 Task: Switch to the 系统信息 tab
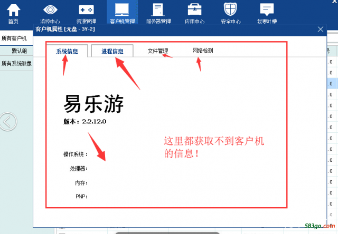(x=67, y=51)
